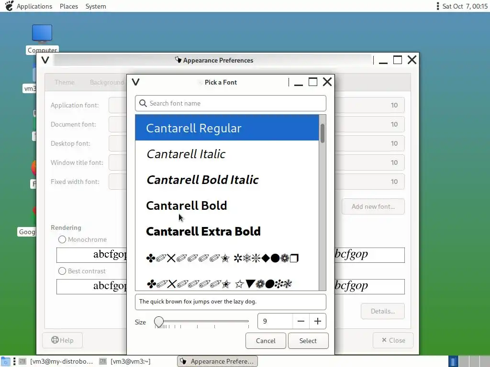490x367 pixels.
Task: Select the Cantarell Bold Italic font
Action: point(227,180)
